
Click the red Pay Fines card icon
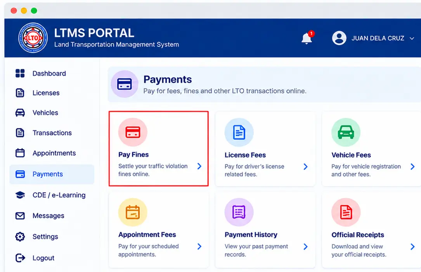[x=133, y=132]
